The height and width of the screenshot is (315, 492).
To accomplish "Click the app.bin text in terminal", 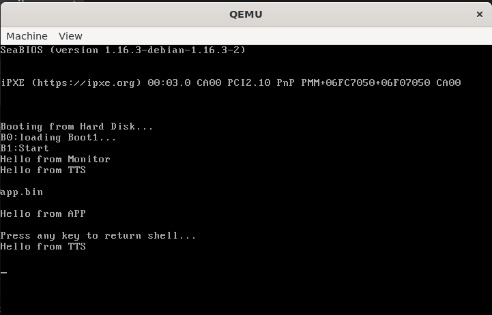I will tap(21, 192).
